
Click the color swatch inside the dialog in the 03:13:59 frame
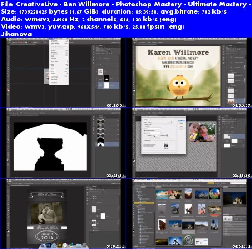167,135
